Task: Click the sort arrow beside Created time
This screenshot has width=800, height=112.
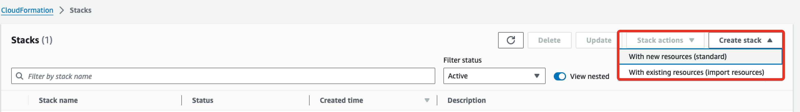Action: [427, 100]
